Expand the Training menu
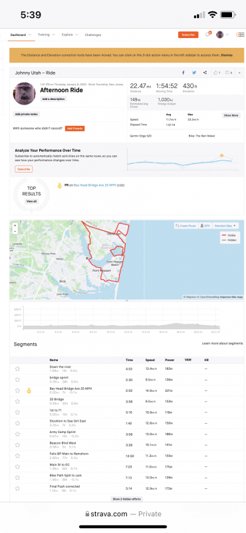This screenshot has height=533, width=246. [46, 35]
